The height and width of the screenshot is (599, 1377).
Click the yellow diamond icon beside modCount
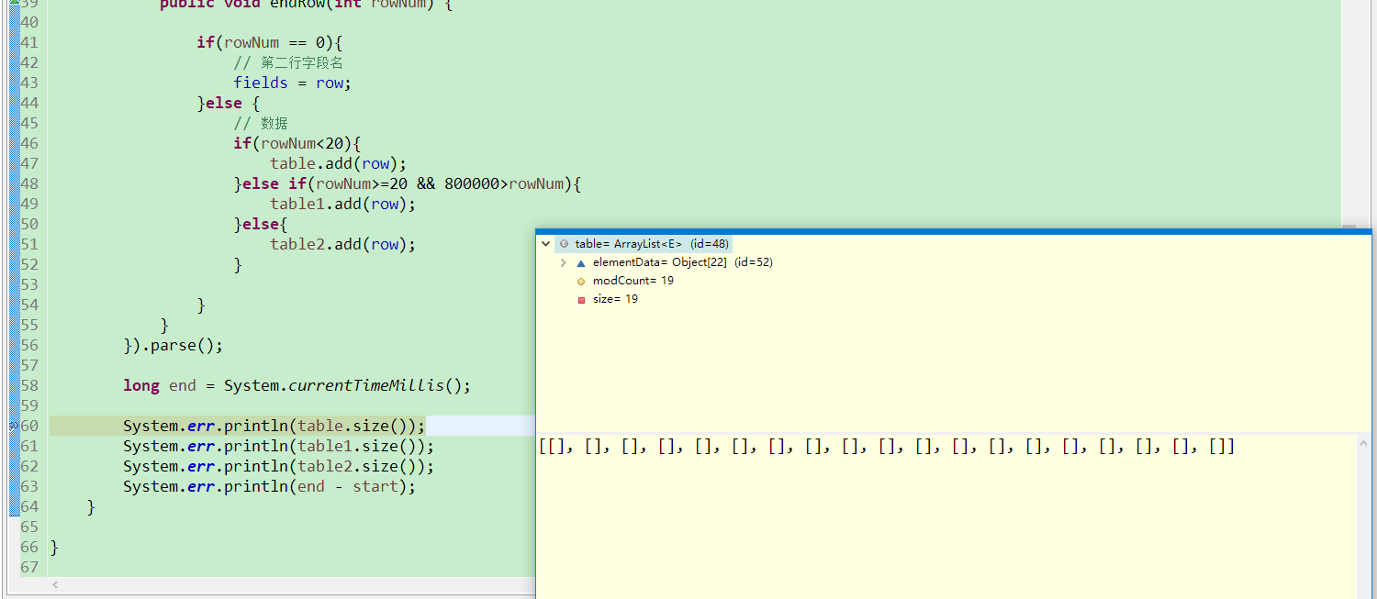click(581, 281)
